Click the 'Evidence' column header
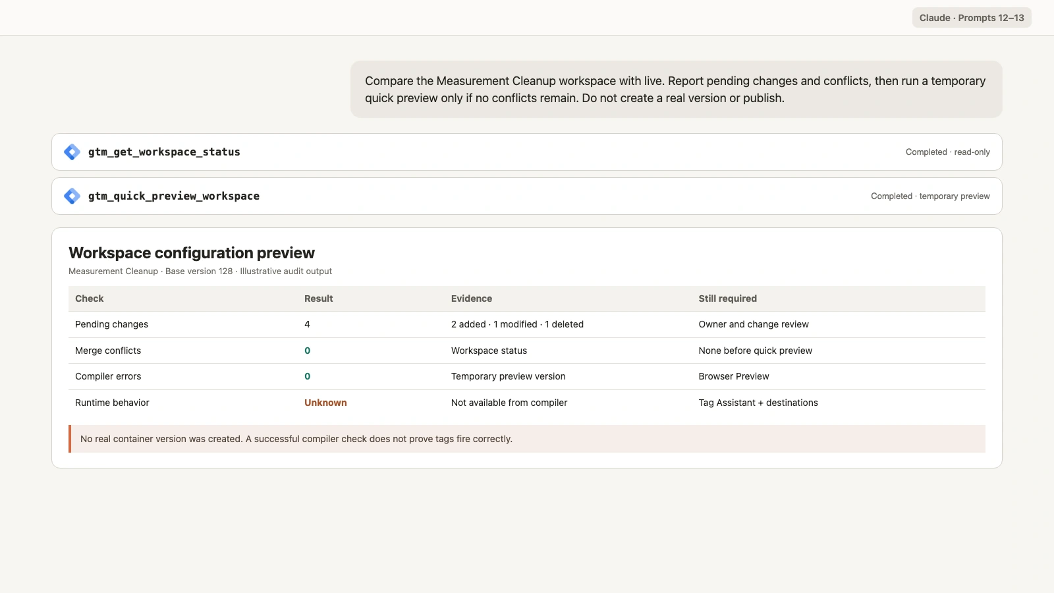Image resolution: width=1054 pixels, height=593 pixels. 472,298
